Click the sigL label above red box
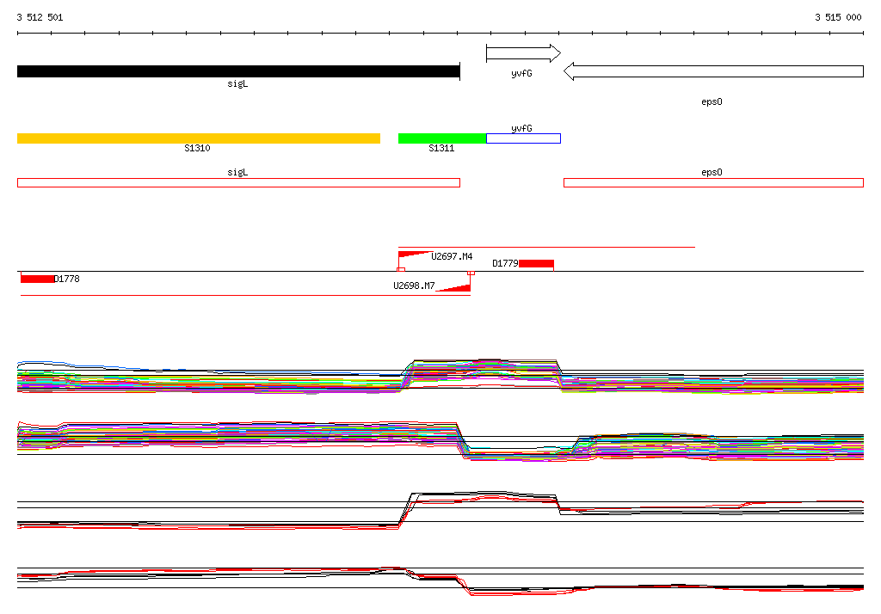881x614 pixels. (x=237, y=173)
